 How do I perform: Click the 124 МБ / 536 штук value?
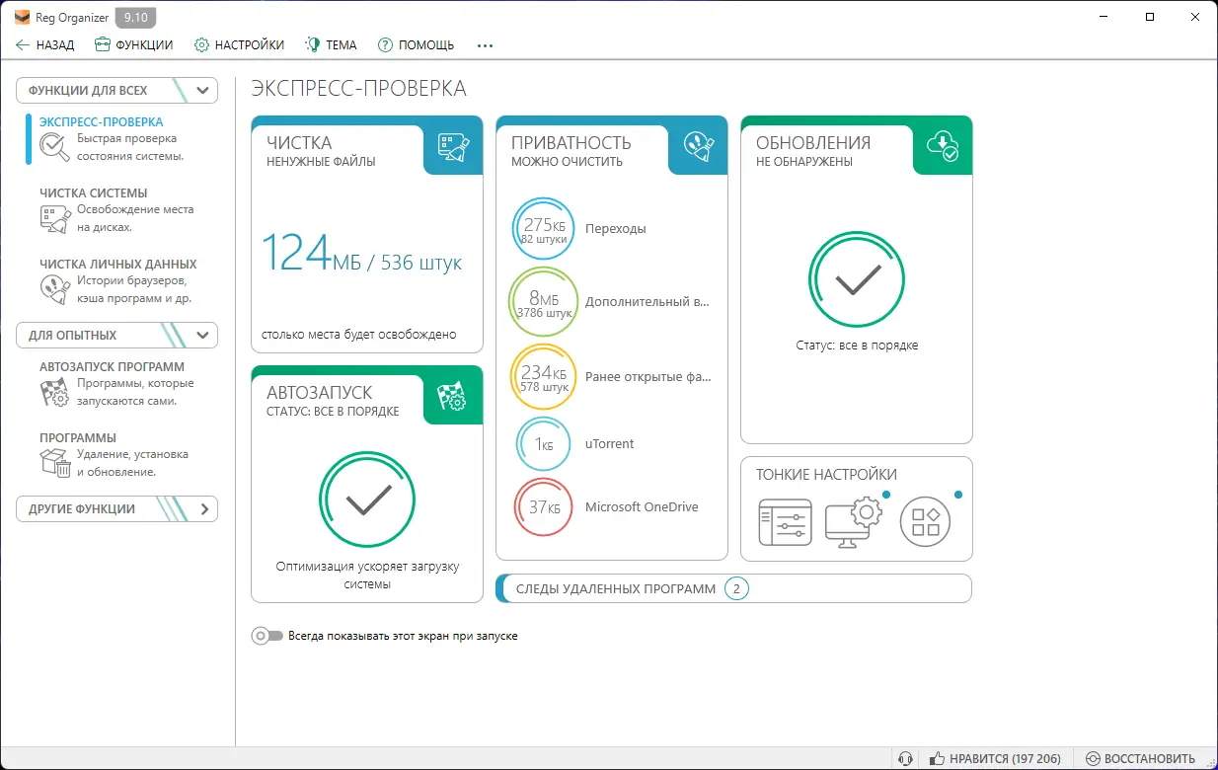(361, 255)
